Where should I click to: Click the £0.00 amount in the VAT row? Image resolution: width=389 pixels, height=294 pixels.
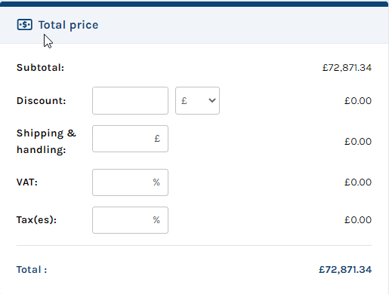point(358,182)
